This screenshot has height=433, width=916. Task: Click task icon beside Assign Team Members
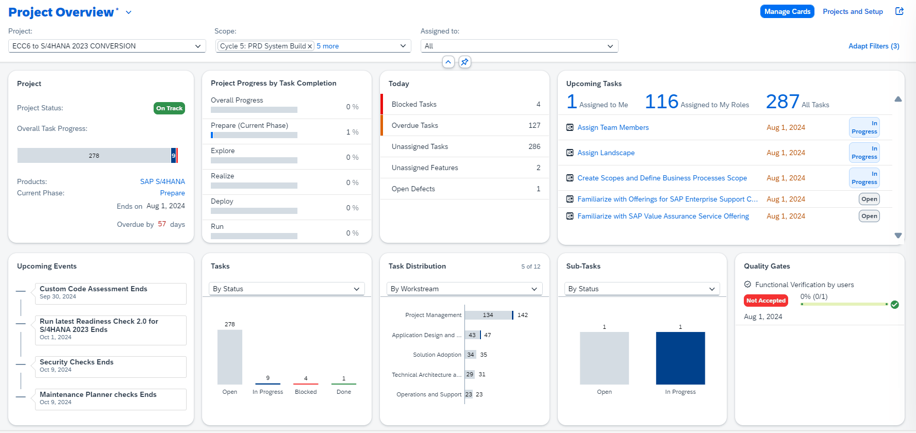(570, 127)
